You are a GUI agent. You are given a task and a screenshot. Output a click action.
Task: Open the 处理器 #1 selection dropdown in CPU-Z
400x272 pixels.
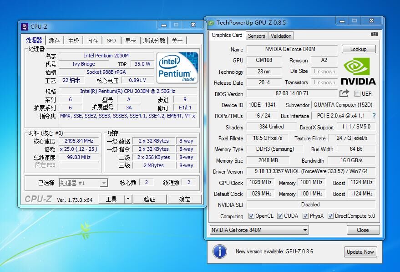pyautogui.click(x=103, y=182)
